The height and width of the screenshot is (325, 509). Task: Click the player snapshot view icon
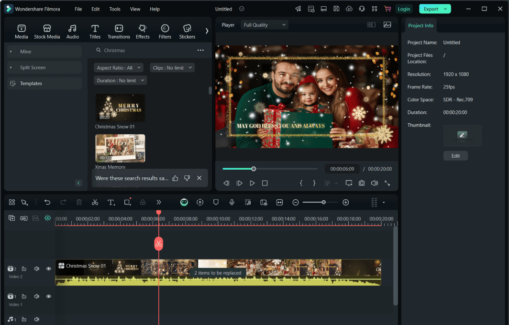point(387,25)
